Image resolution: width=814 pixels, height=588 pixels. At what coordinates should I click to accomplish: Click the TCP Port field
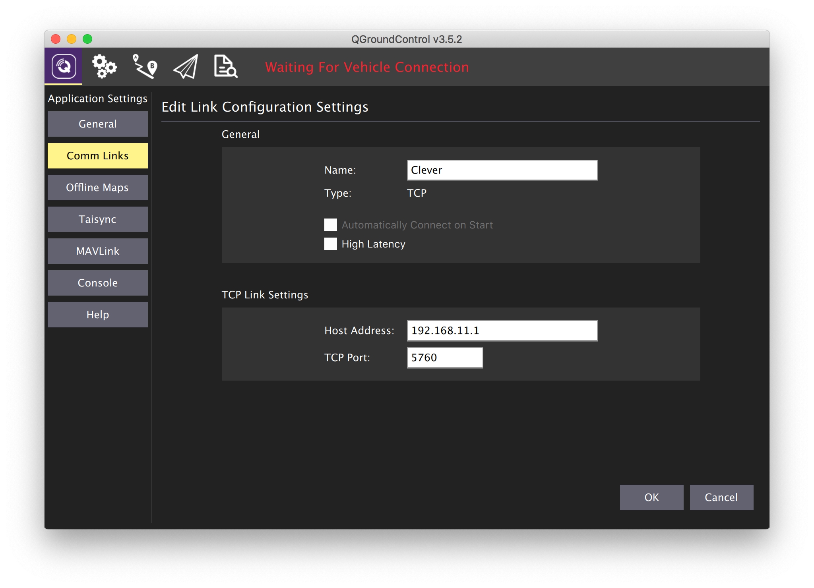(x=445, y=358)
